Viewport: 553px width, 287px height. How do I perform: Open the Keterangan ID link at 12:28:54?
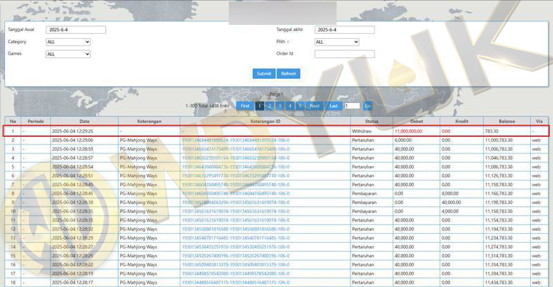(x=236, y=167)
